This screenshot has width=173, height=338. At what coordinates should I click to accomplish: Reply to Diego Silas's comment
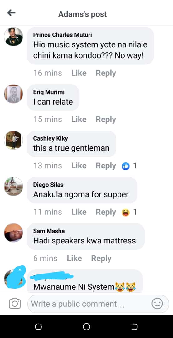pos(106,212)
